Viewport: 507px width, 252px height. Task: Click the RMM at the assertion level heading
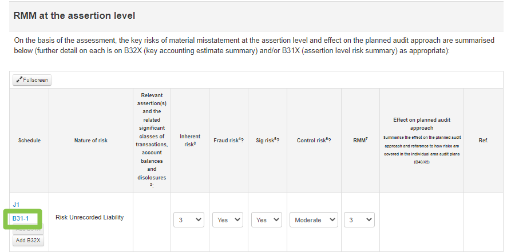coord(74,15)
